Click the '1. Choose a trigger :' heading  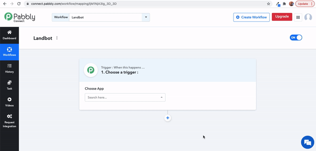tap(120, 72)
